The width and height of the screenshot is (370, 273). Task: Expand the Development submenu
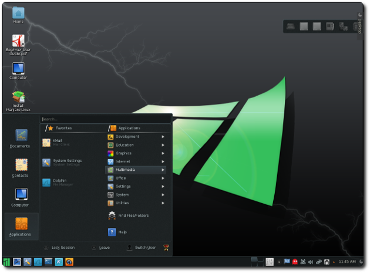coord(136,137)
